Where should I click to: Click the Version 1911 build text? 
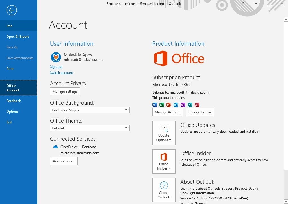[x=214, y=198]
